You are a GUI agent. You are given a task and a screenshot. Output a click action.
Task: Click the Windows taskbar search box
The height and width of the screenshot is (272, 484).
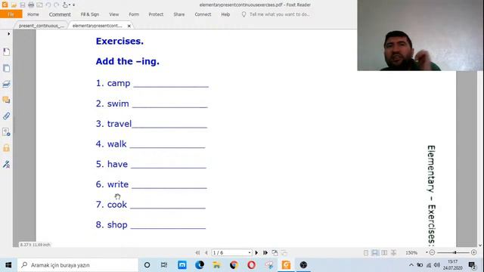coord(78,265)
